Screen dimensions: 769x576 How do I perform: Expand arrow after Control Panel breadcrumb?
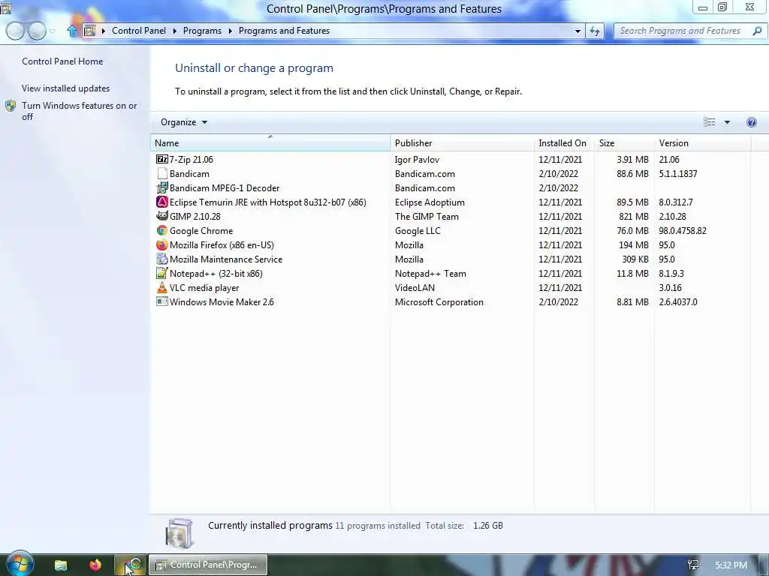pos(174,31)
